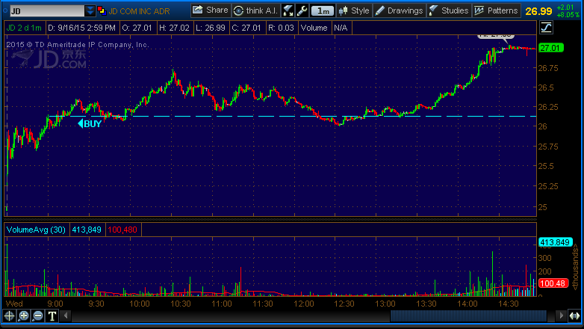Open the Drawings menu
Screen dimensions: 584x329
[x=399, y=11]
